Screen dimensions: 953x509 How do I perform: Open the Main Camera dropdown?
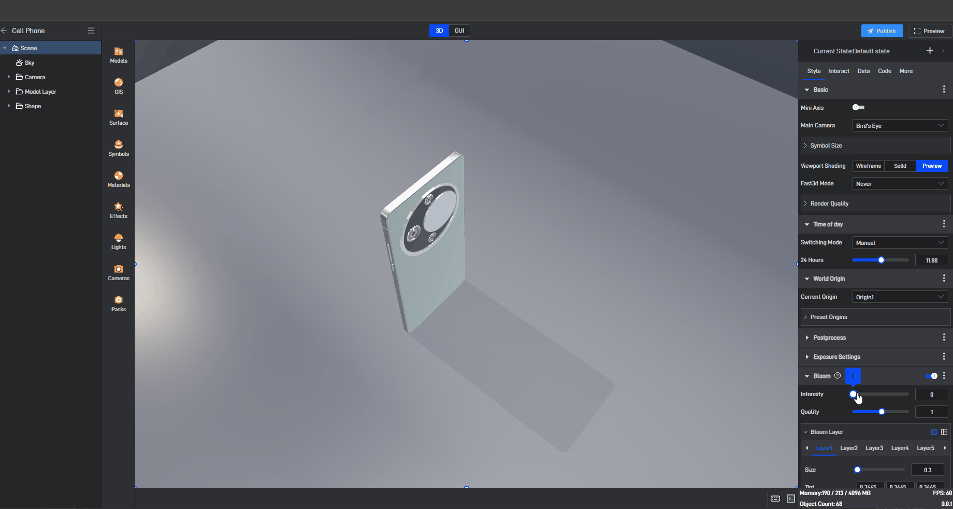pyautogui.click(x=900, y=126)
